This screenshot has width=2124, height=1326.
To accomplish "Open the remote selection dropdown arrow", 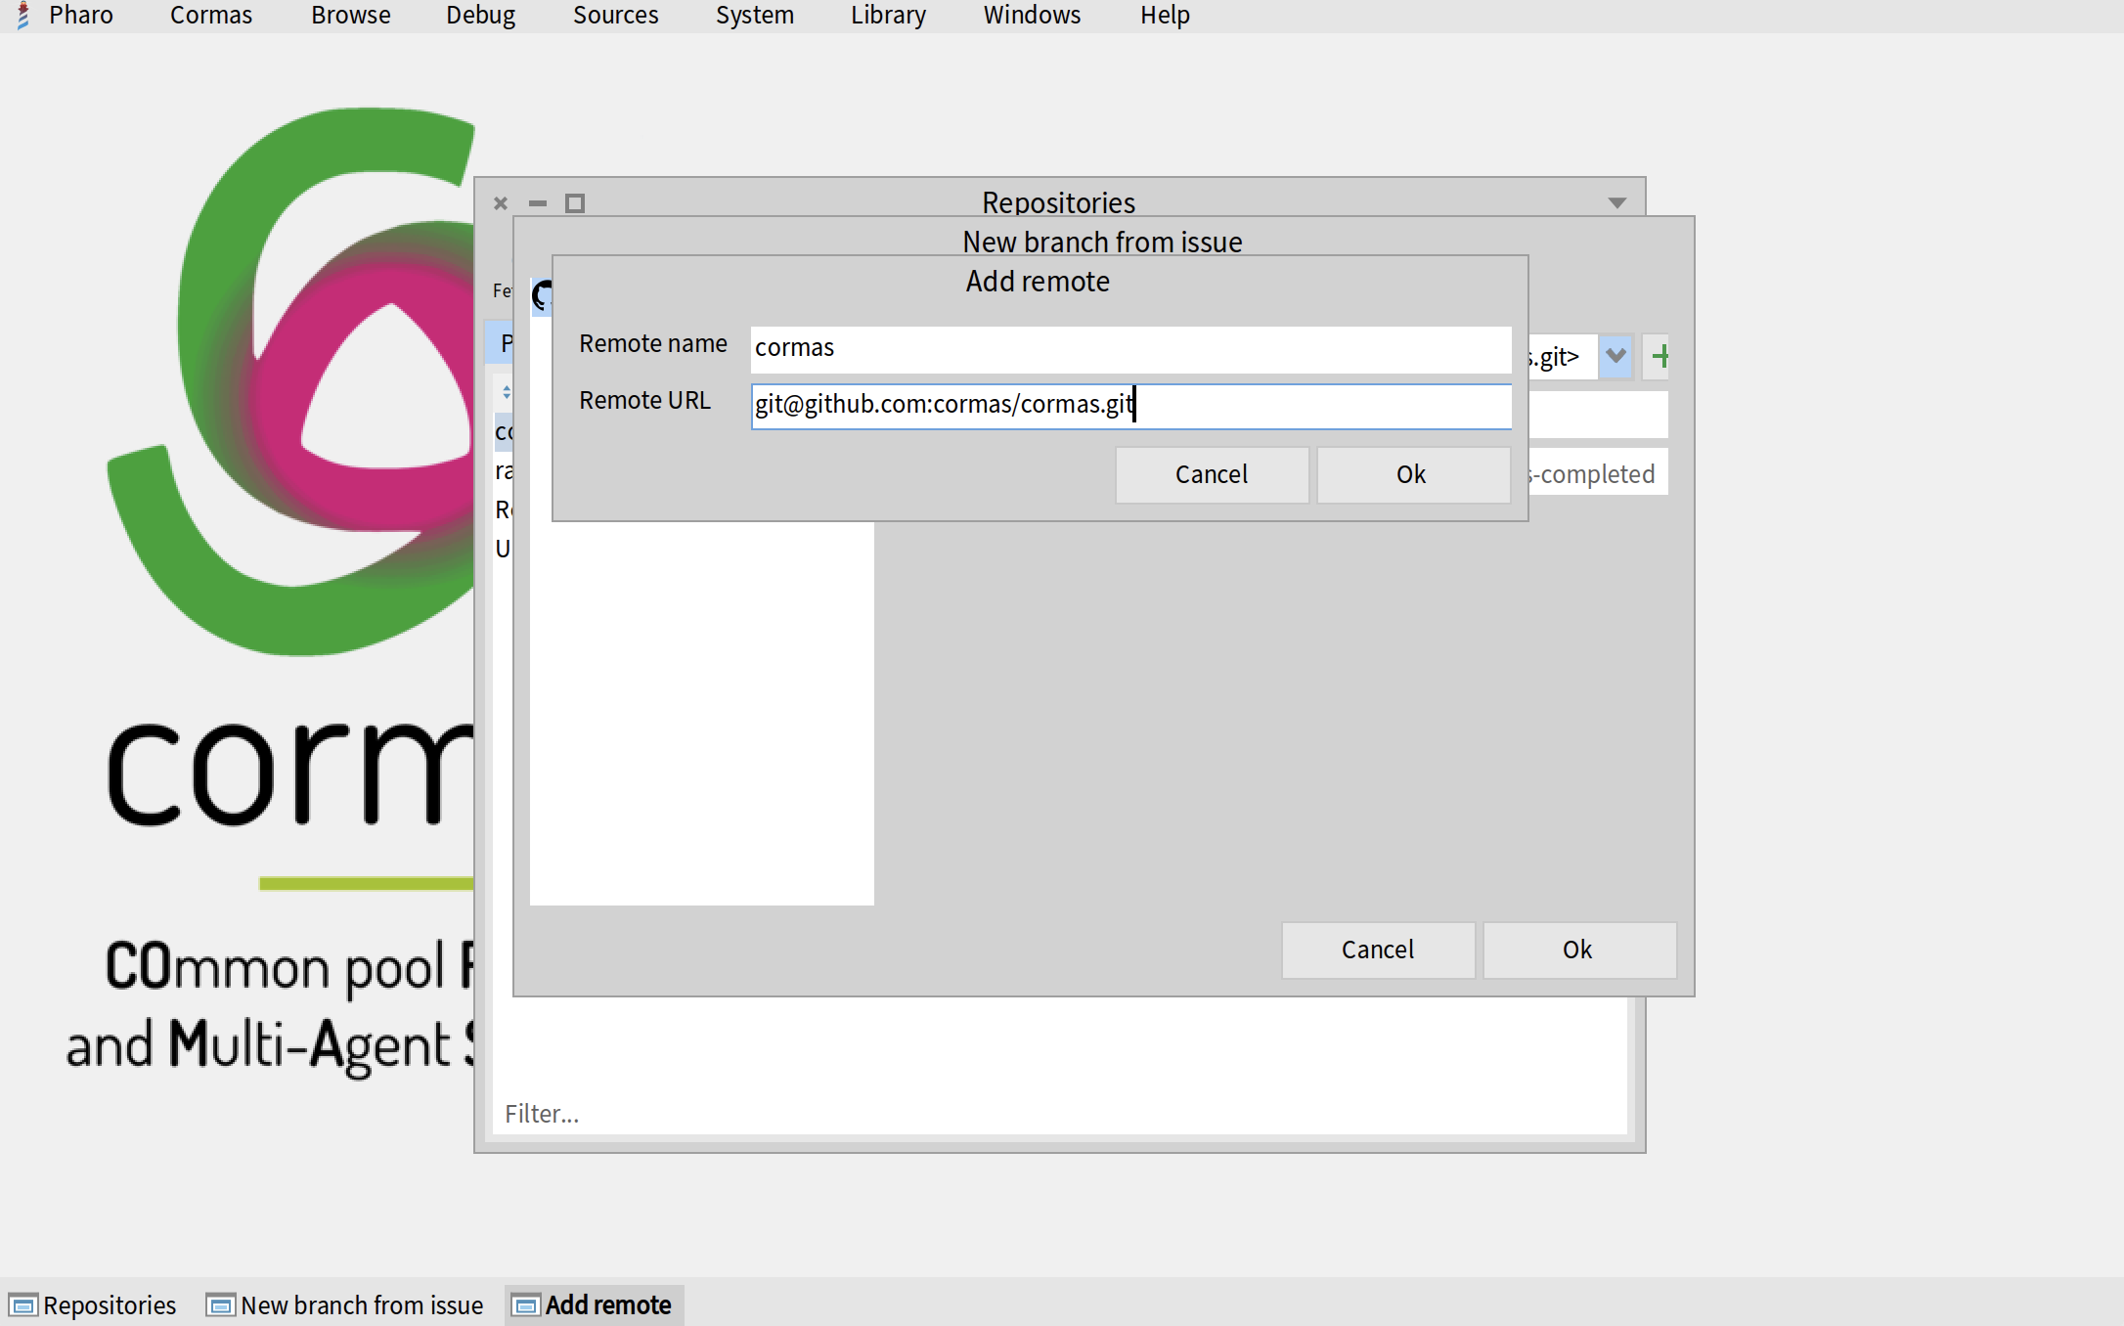I will [x=1615, y=356].
